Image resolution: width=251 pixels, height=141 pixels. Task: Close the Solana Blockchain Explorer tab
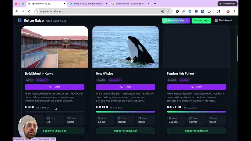pos(106,3)
